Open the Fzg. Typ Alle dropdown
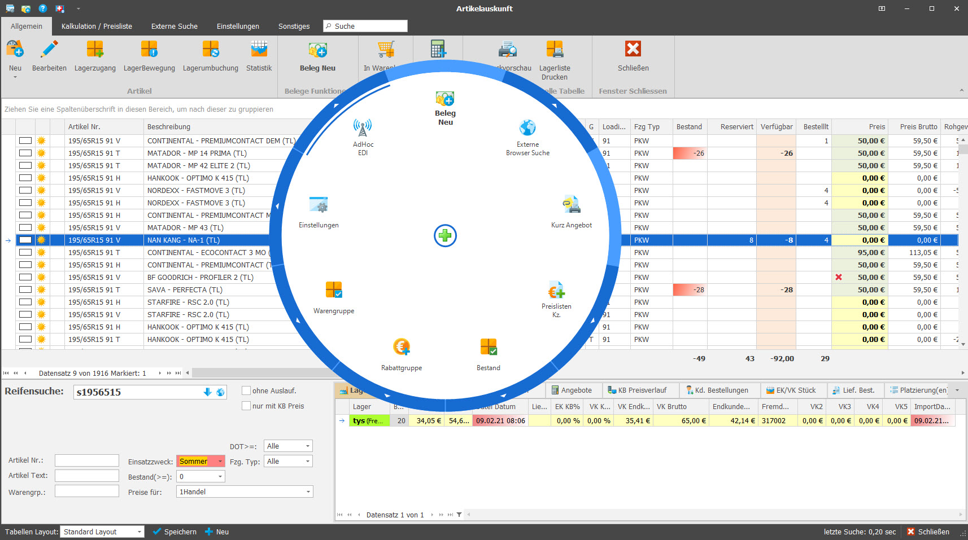This screenshot has height=540, width=968. pos(308,461)
